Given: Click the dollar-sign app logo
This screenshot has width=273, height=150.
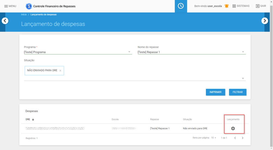Looking at the screenshot, I should pyautogui.click(x=29, y=6).
